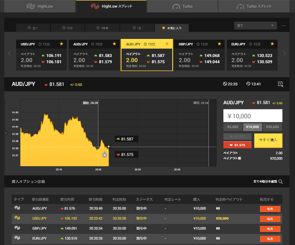Click the 購入オプション詳細 section title
Image resolution: width=295 pixels, height=245 pixels.
(28, 181)
